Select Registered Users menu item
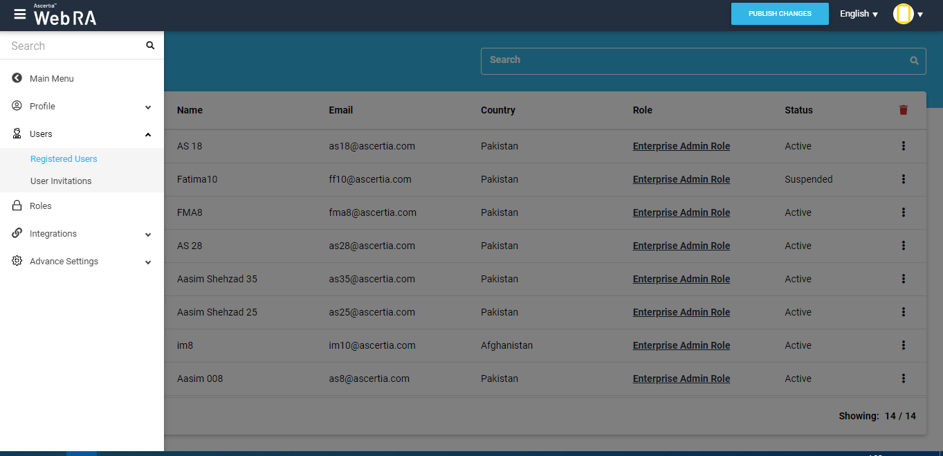This screenshot has width=943, height=456. (x=64, y=159)
